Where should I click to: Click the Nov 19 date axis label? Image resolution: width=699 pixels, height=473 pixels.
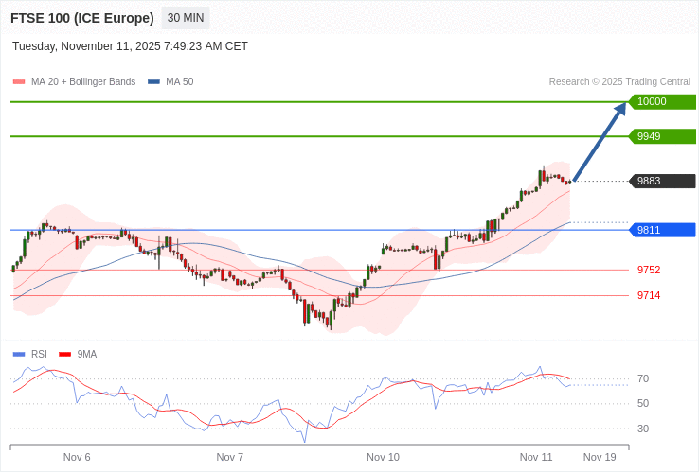tap(600, 457)
